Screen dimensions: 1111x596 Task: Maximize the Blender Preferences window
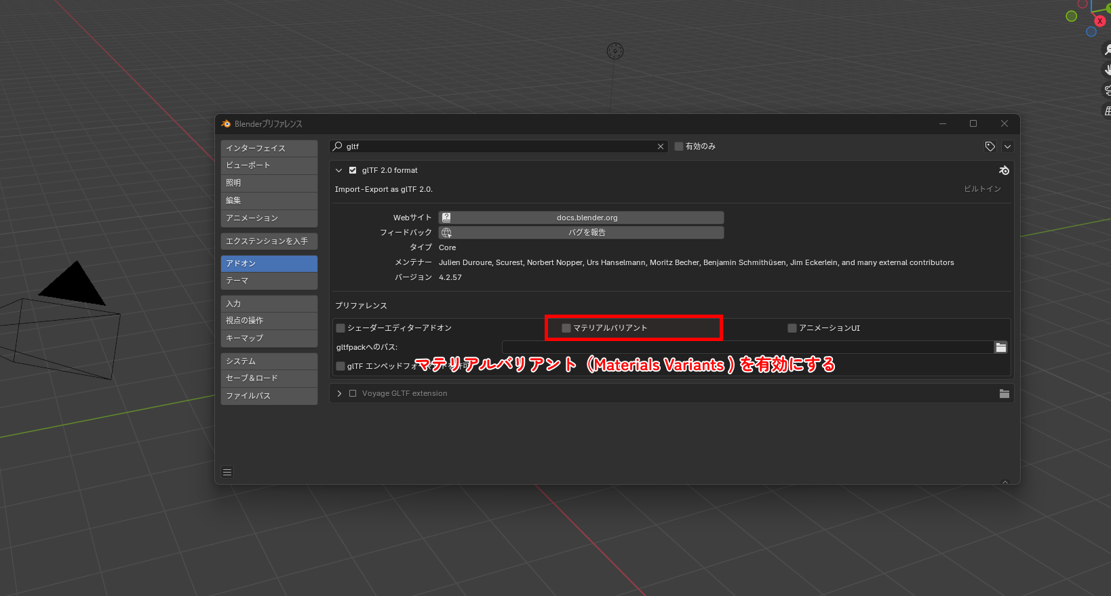click(973, 124)
